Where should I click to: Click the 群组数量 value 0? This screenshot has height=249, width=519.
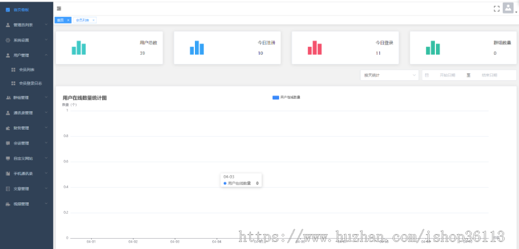point(495,53)
